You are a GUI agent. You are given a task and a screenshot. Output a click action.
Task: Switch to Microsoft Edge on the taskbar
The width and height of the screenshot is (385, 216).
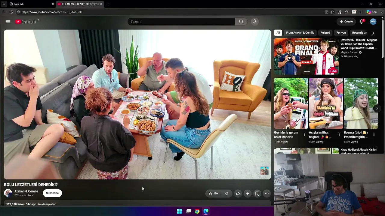pos(206,211)
